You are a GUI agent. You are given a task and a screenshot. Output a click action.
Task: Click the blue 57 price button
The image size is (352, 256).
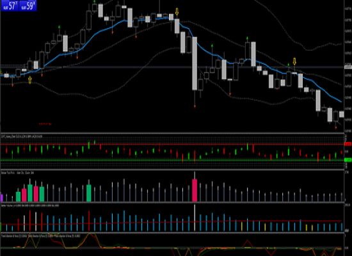pyautogui.click(x=10, y=6)
